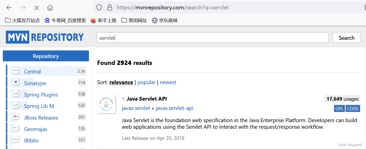
Task: Click the Spring Lib M repository icon
Action: pos(16,105)
